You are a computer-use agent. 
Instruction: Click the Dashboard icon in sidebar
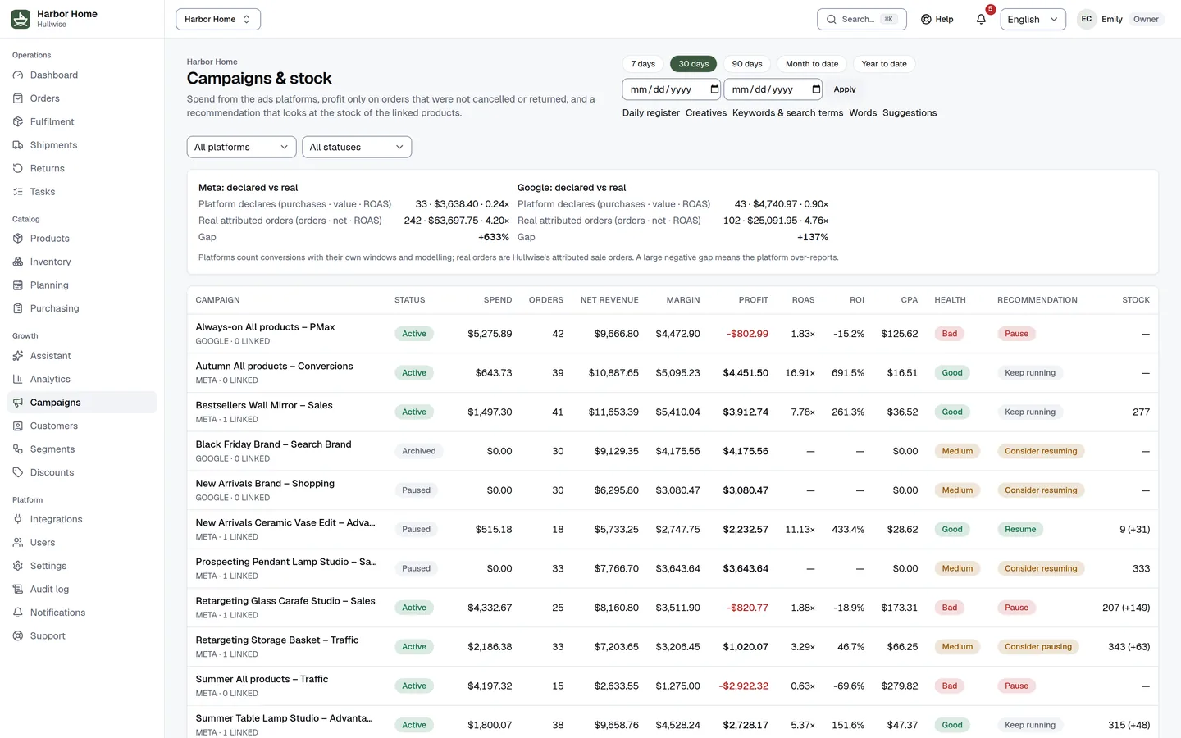pyautogui.click(x=18, y=75)
